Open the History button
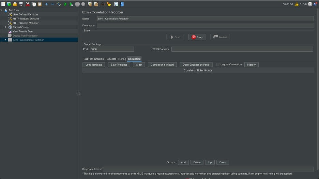319x179 pixels. (252, 65)
